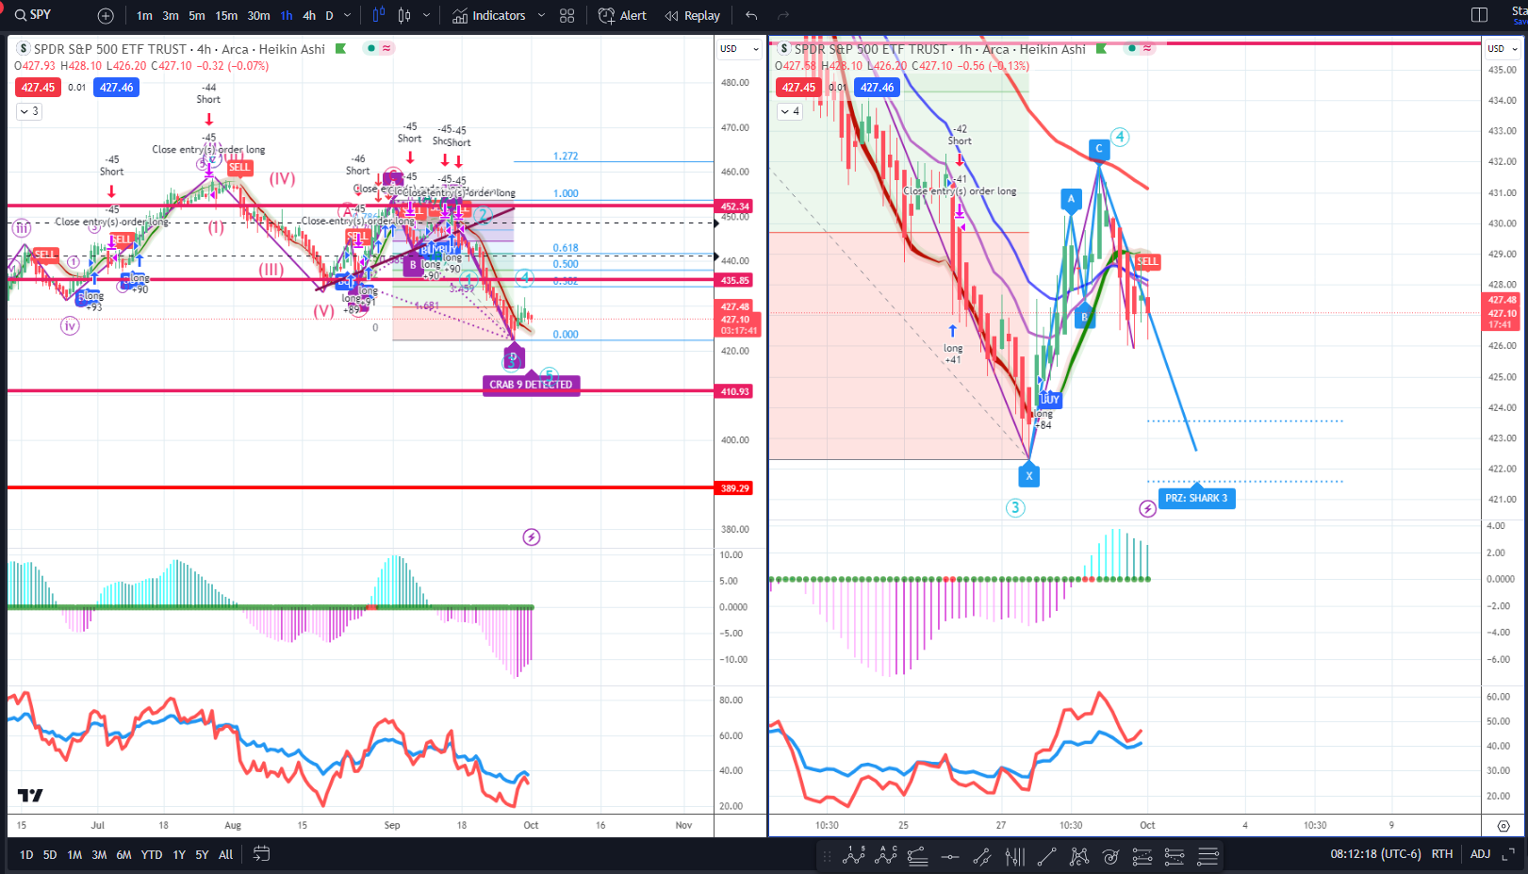Image resolution: width=1528 pixels, height=874 pixels.
Task: Open timezone menu showing 08:12:18 (UTC-6)
Action: tap(1375, 854)
